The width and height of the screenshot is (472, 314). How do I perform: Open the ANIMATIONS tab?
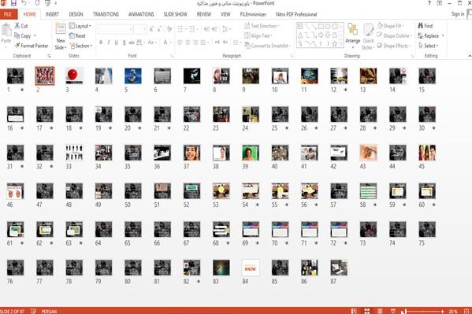141,14
